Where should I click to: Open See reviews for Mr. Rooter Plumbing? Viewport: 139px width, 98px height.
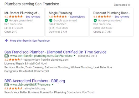(33, 16)
